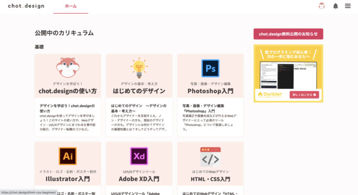Open HTML・CSS入門 card title

[x=210, y=179]
